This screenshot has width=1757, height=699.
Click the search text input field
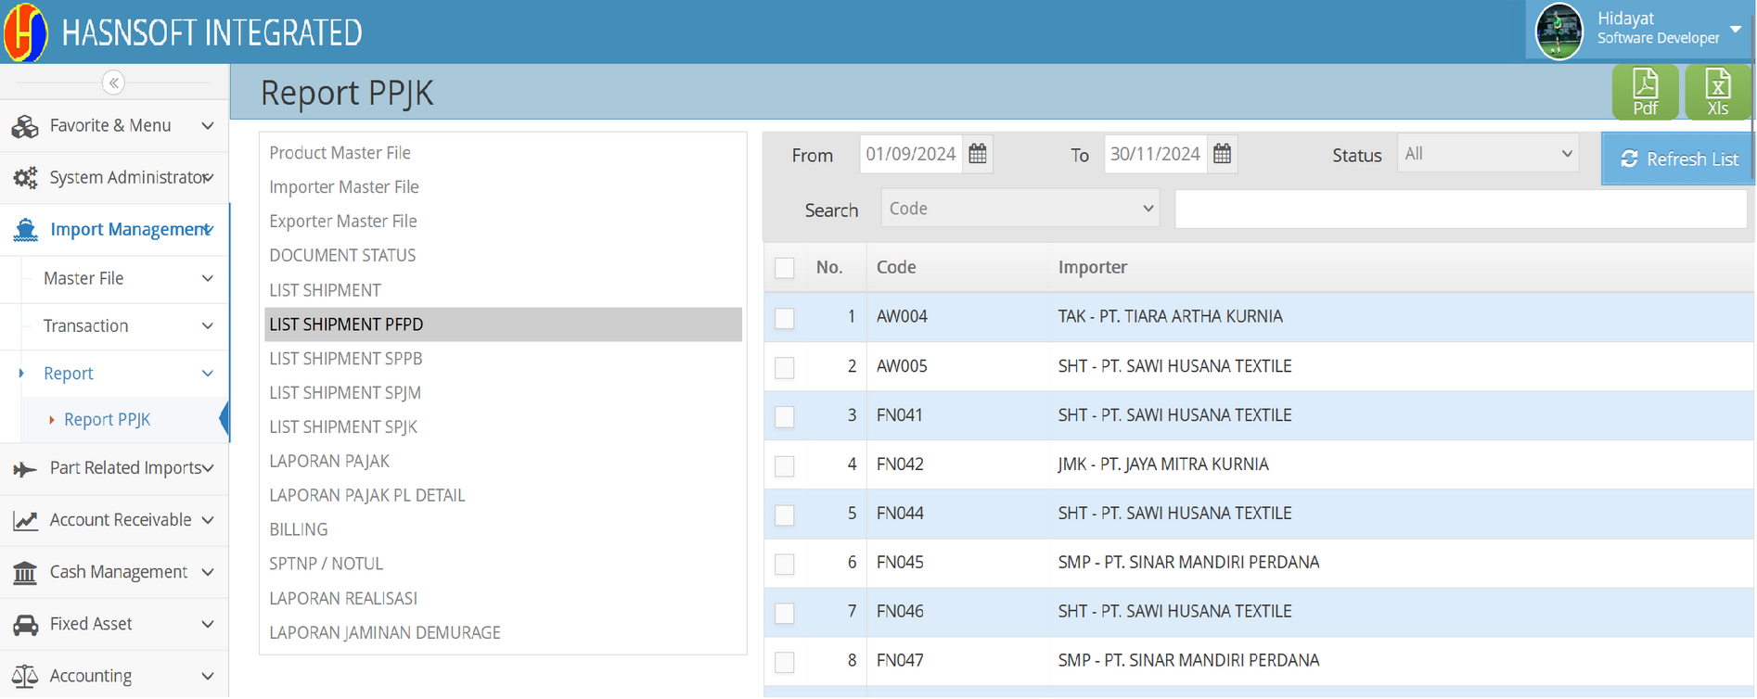point(1459,210)
